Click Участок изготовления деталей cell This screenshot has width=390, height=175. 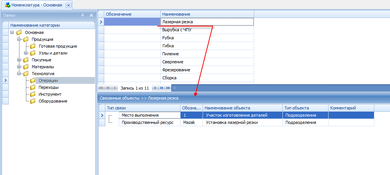[243, 116]
